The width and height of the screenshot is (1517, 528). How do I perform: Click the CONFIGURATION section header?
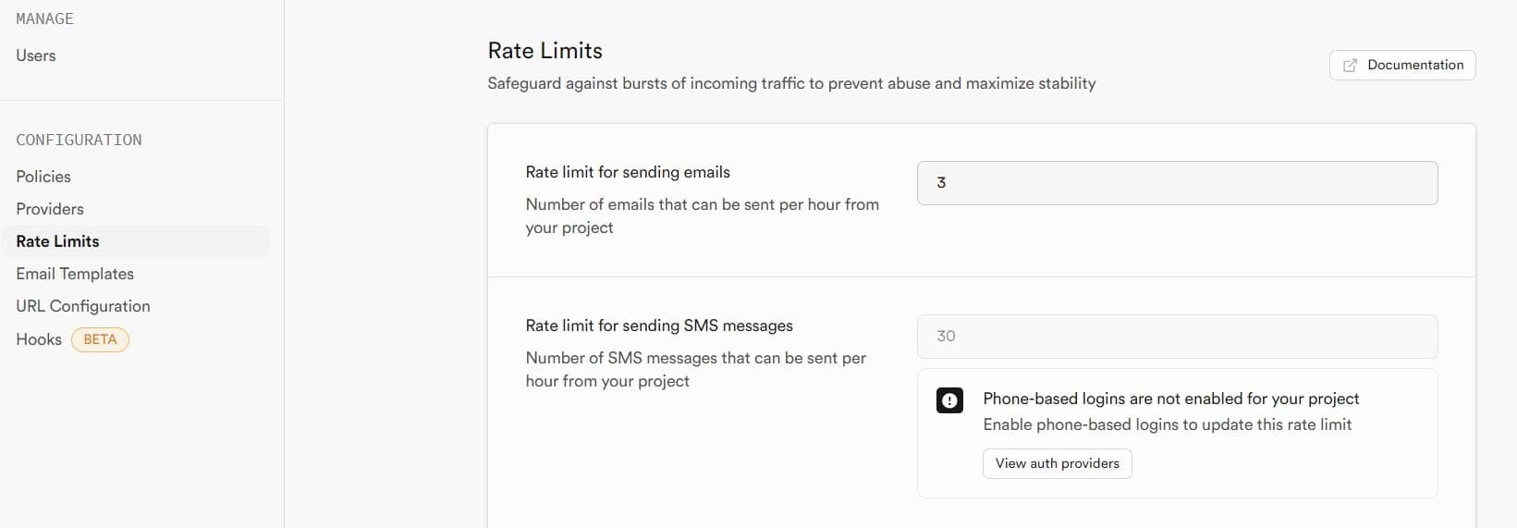pos(79,140)
